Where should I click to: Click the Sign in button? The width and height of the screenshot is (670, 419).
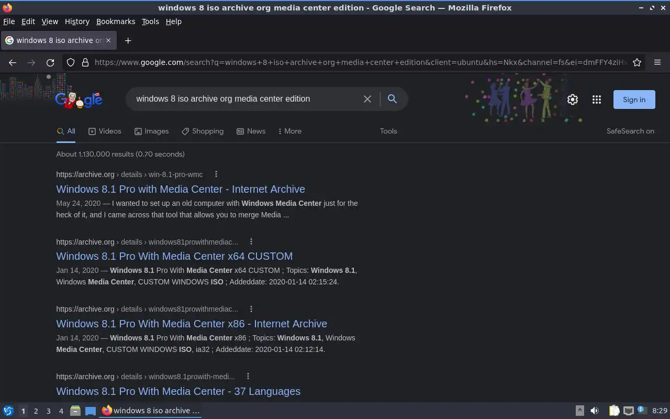tap(634, 100)
